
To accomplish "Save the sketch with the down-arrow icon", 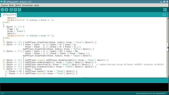I will [x=19, y=10].
